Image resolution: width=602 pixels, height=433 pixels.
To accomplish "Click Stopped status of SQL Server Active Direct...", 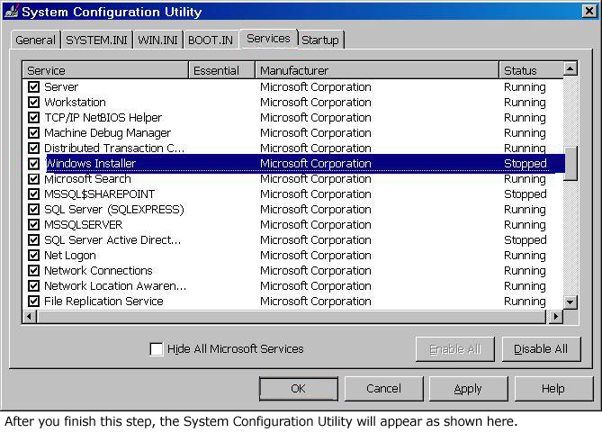I will (526, 239).
